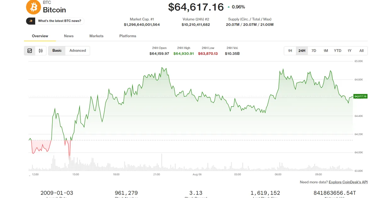Switch to candlestick chart icon
This screenshot has width=377, height=198.
[41, 51]
